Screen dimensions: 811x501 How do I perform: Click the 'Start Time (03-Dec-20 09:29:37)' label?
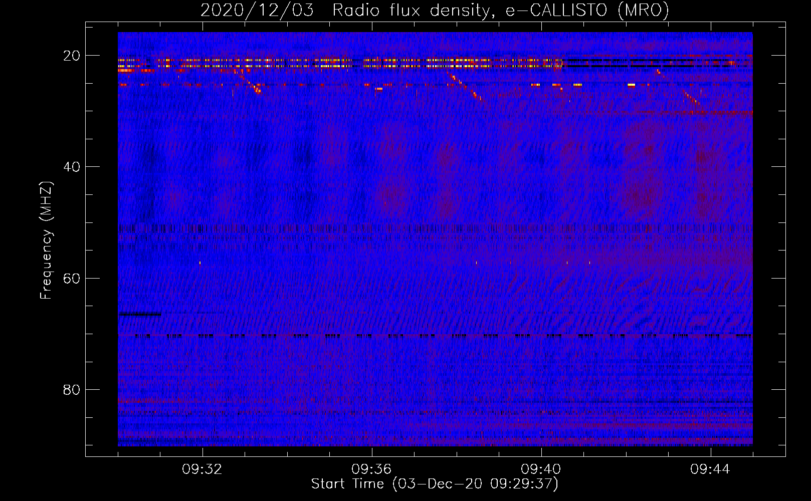tap(435, 484)
